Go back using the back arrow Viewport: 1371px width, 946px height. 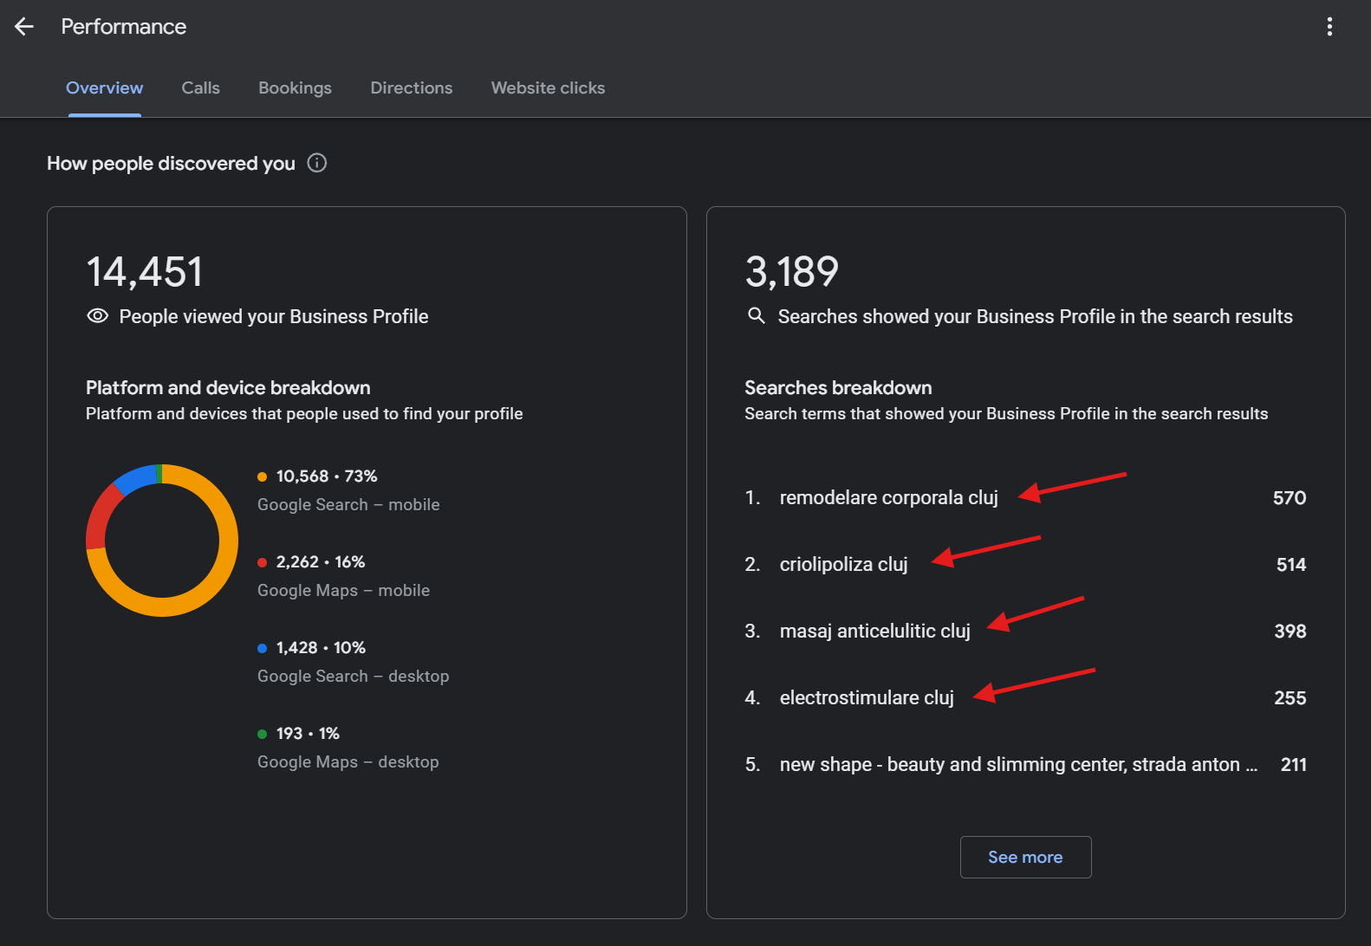tap(24, 27)
